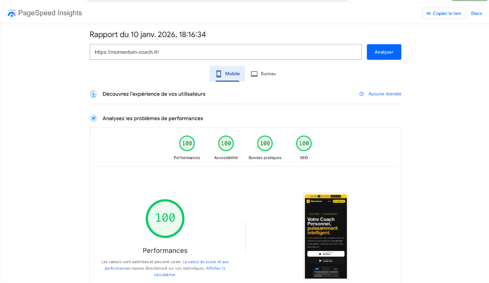The width and height of the screenshot is (489, 283).
Task: Click the Accessibilité 100 score gauge
Action: [x=226, y=143]
